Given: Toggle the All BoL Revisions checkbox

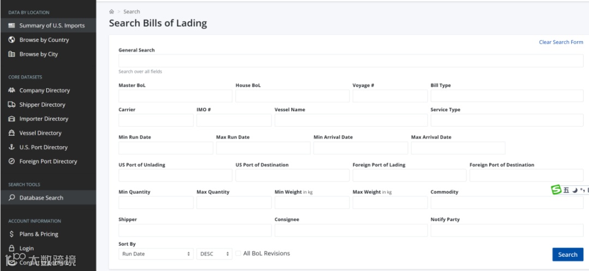Looking at the screenshot, I should (238, 254).
